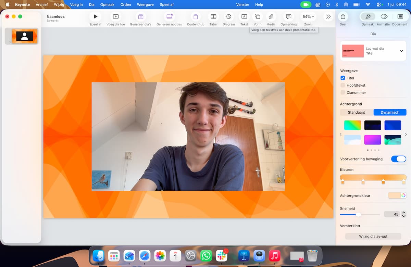
Task: Open Music app from the Dock
Action: 275,256
